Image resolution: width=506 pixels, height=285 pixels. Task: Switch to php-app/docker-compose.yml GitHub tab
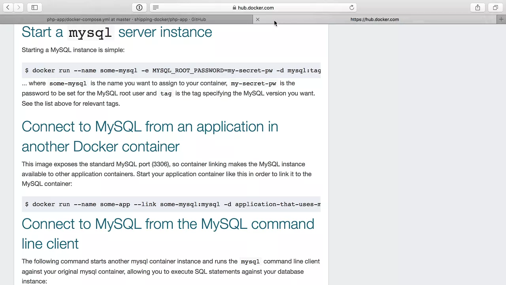(x=126, y=19)
